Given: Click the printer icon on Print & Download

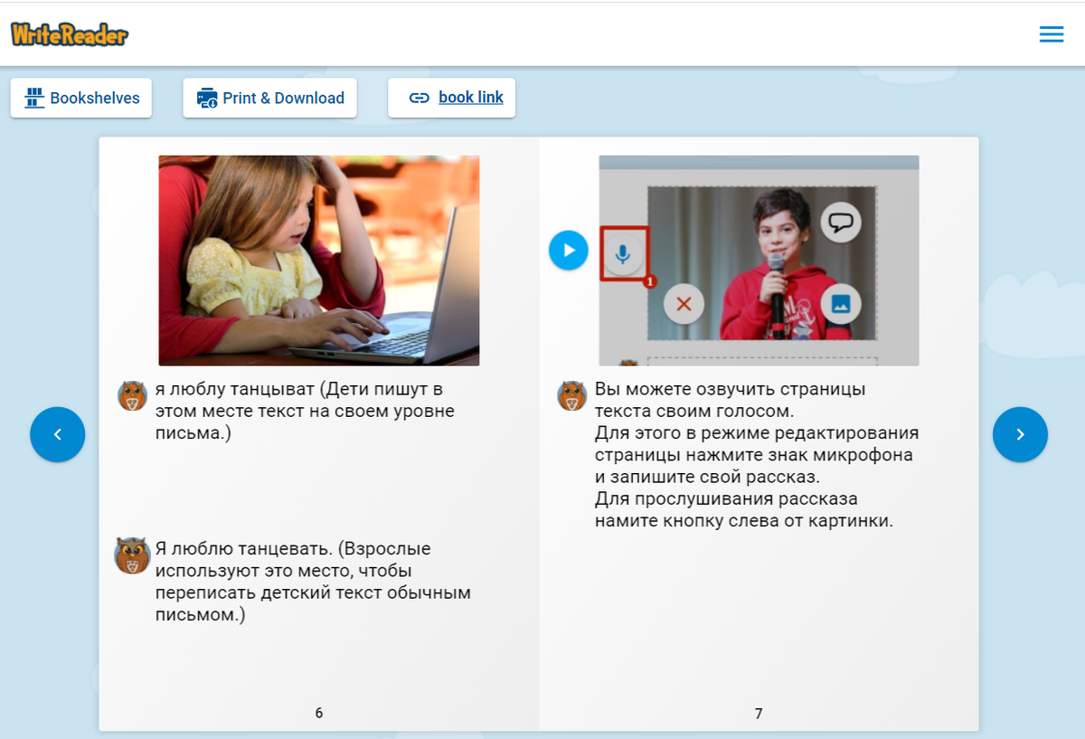Looking at the screenshot, I should coord(205,97).
